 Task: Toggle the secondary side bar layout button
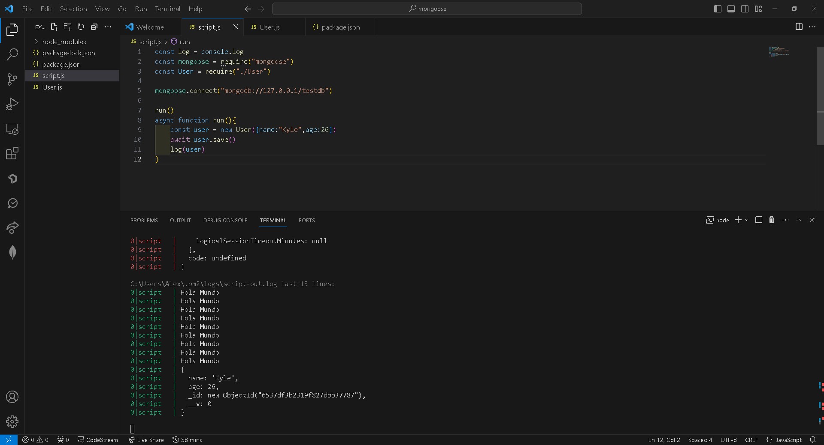click(745, 9)
